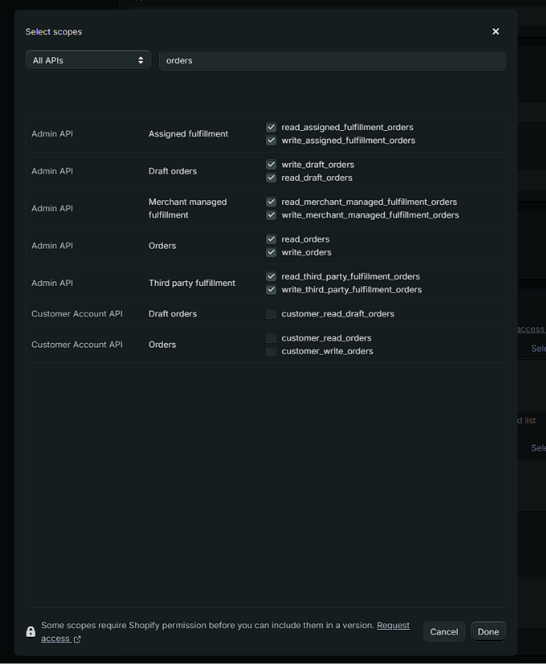Uncheck write_draft_orders scope

[x=271, y=164]
